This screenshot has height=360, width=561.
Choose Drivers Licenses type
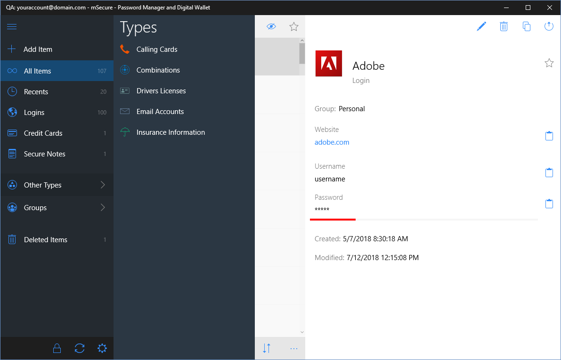click(x=184, y=91)
